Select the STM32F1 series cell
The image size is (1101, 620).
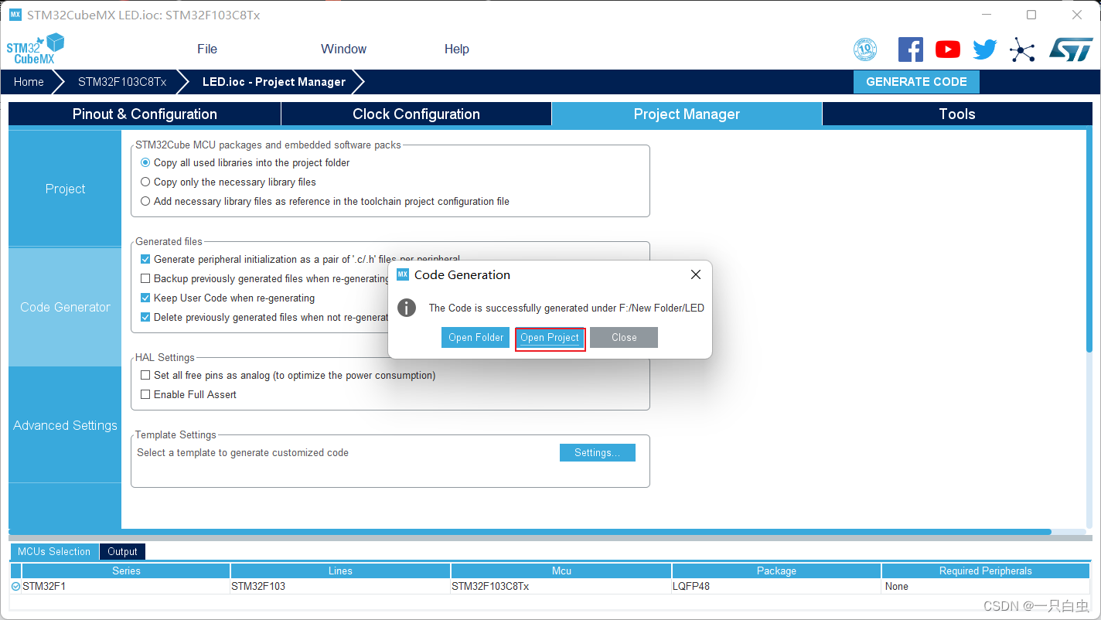126,587
